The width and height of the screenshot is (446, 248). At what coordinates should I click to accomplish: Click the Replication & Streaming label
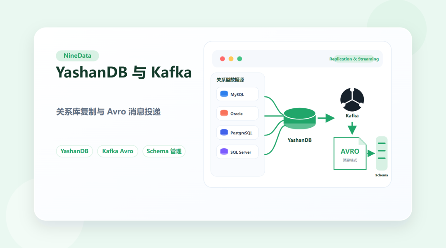(354, 59)
